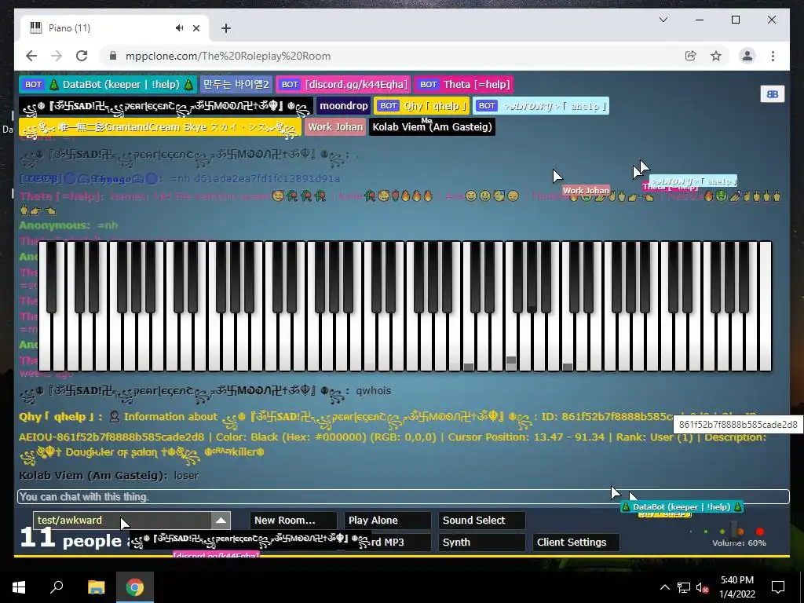Click the BB icon button near user list
The height and width of the screenshot is (603, 804).
(x=773, y=94)
